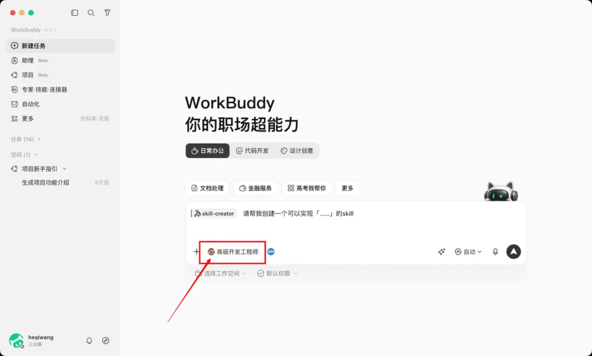Collapse the 空间 (1) section
This screenshot has width=592, height=356.
point(24,154)
